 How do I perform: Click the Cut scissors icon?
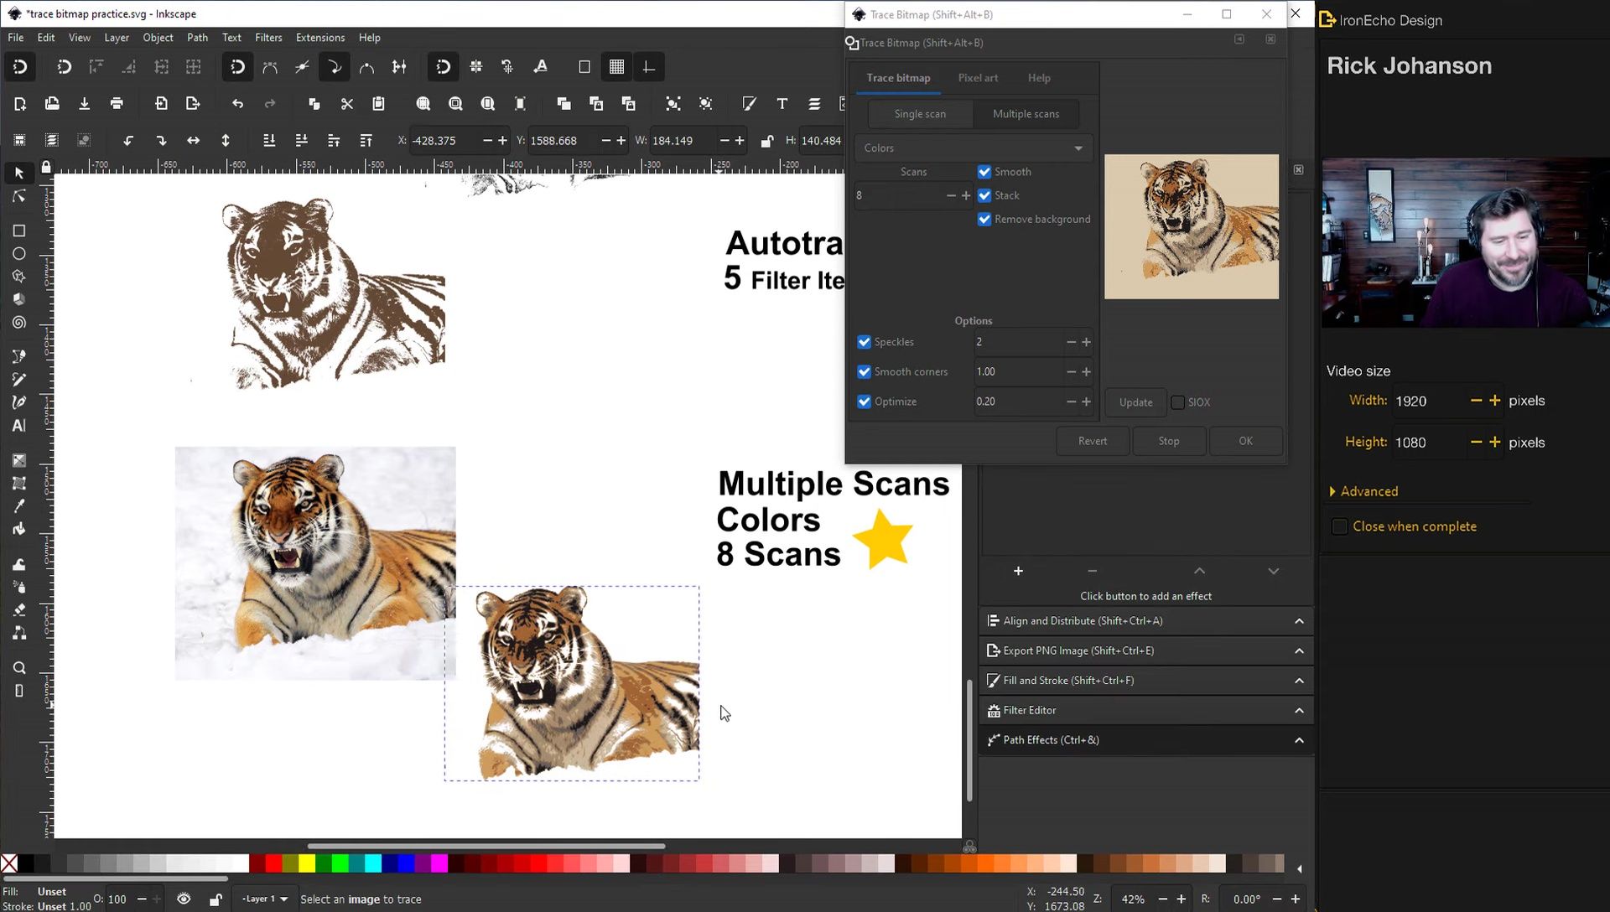click(346, 103)
